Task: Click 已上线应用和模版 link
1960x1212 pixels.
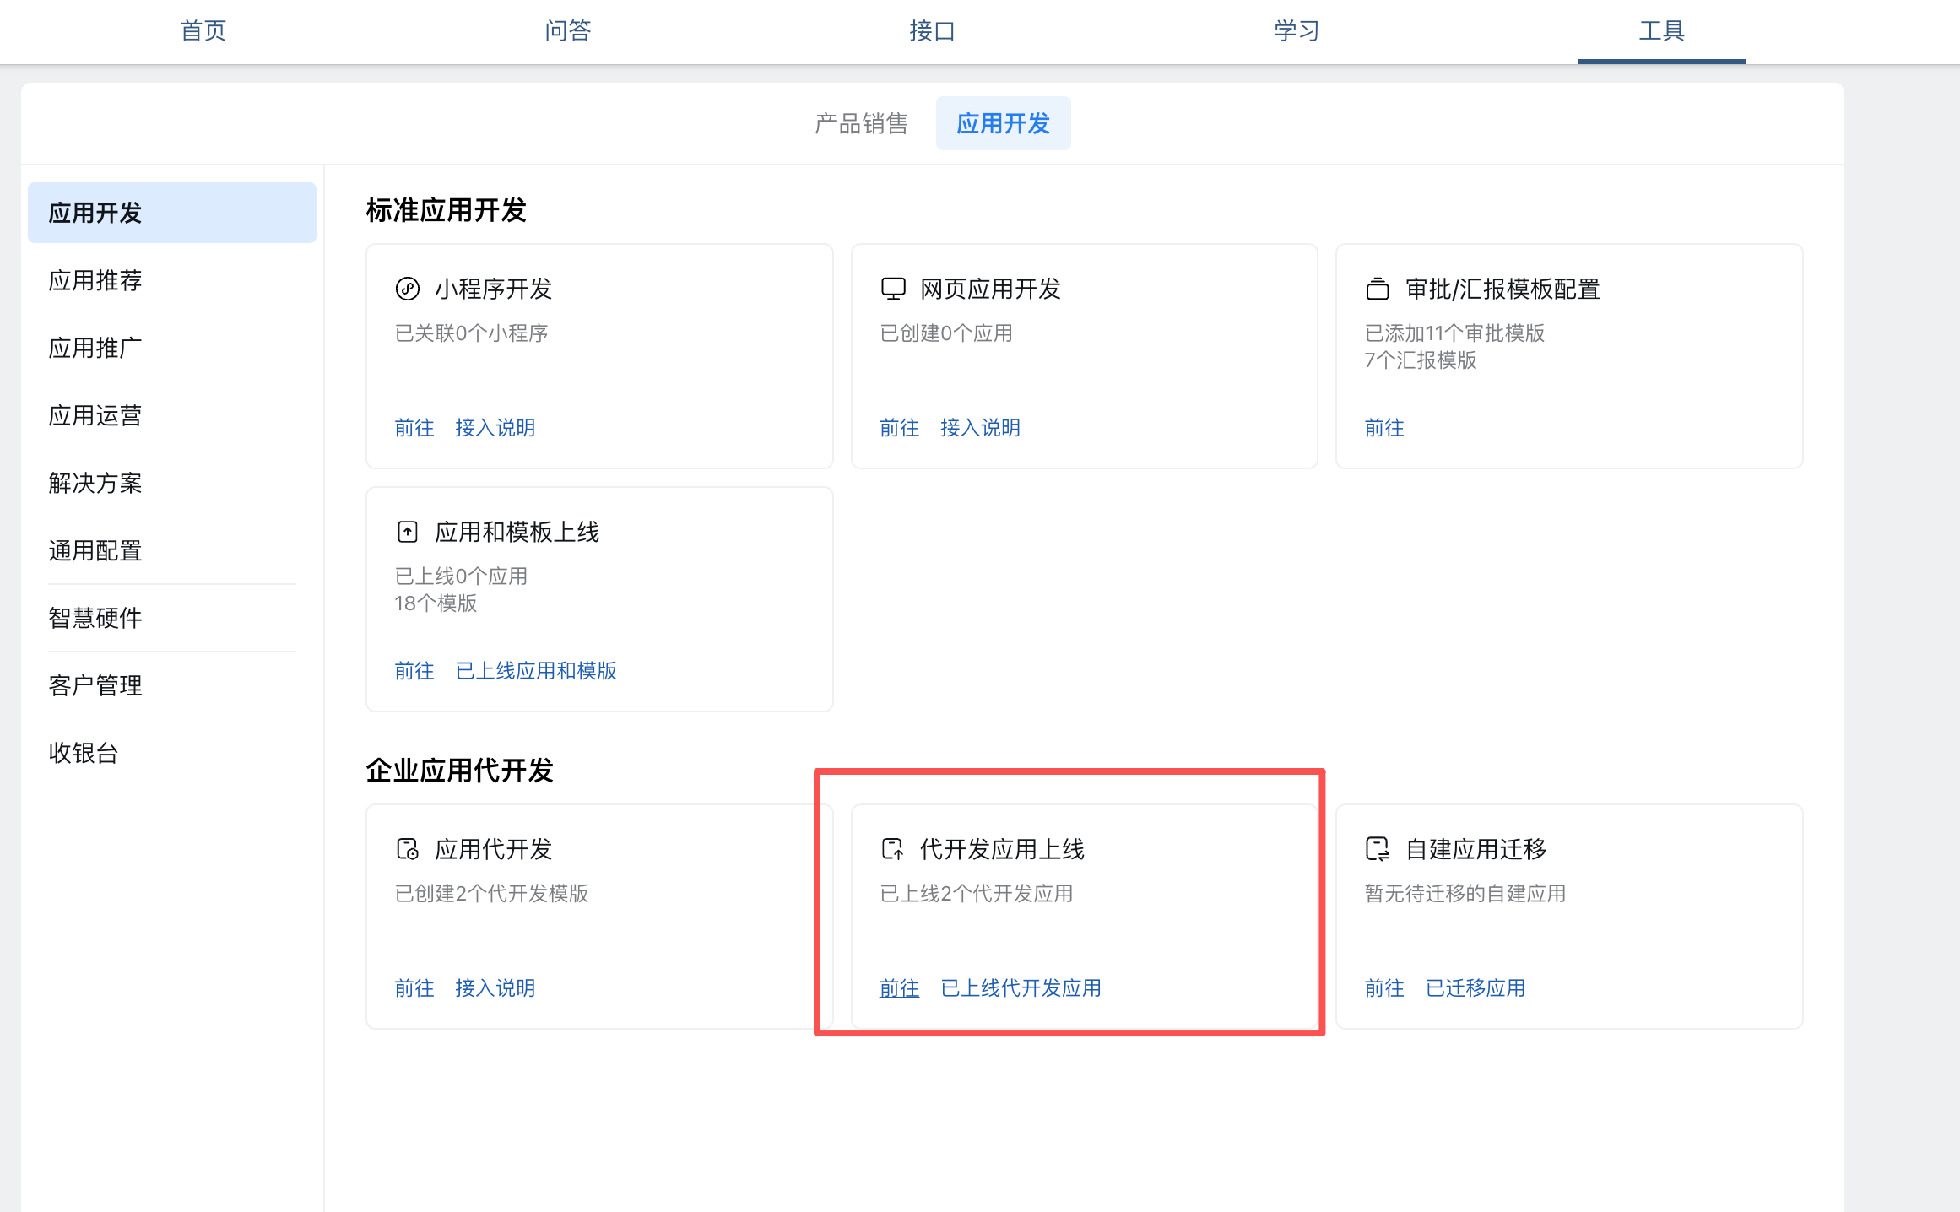Action: [536, 671]
